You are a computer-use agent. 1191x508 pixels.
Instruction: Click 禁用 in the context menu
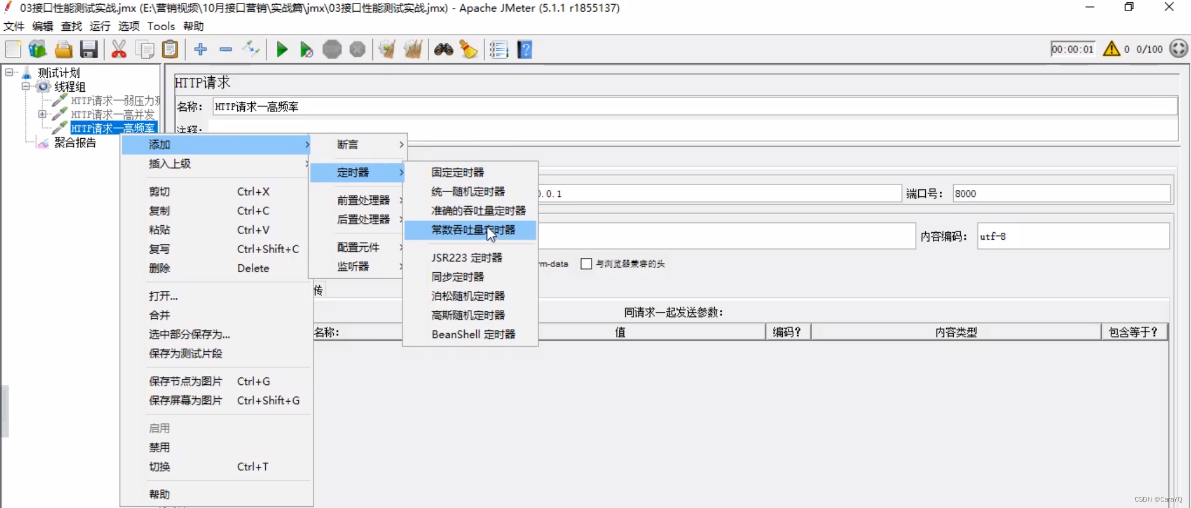[216, 448]
